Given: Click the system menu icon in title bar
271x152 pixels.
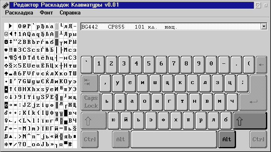Looking at the screenshot, I should [x=5, y=5].
